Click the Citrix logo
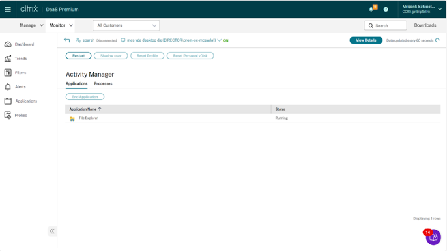The image size is (447, 251). point(29,9)
